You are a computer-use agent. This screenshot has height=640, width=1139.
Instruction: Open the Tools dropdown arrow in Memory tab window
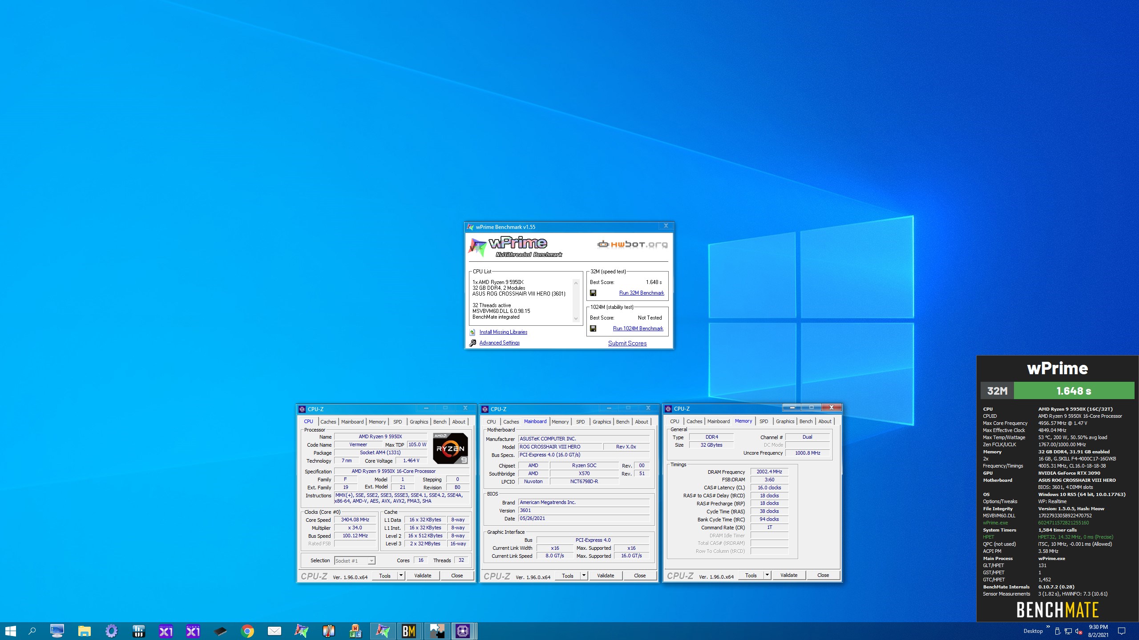pyautogui.click(x=767, y=575)
